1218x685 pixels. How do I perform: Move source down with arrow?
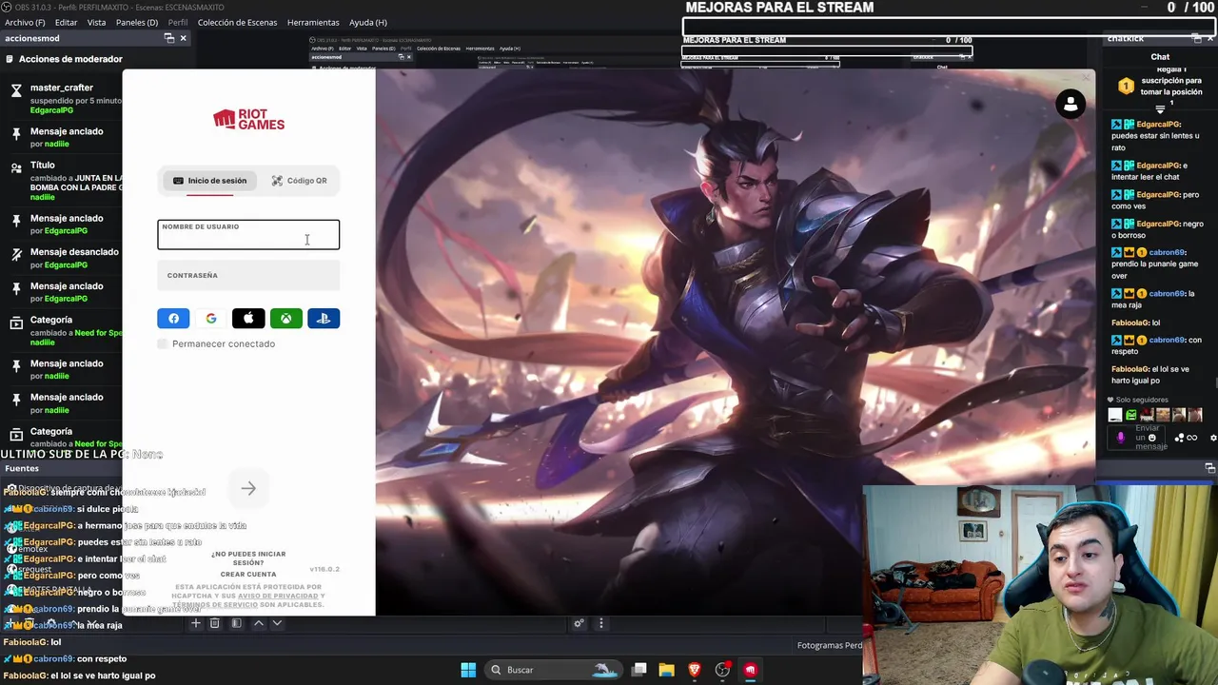[277, 623]
